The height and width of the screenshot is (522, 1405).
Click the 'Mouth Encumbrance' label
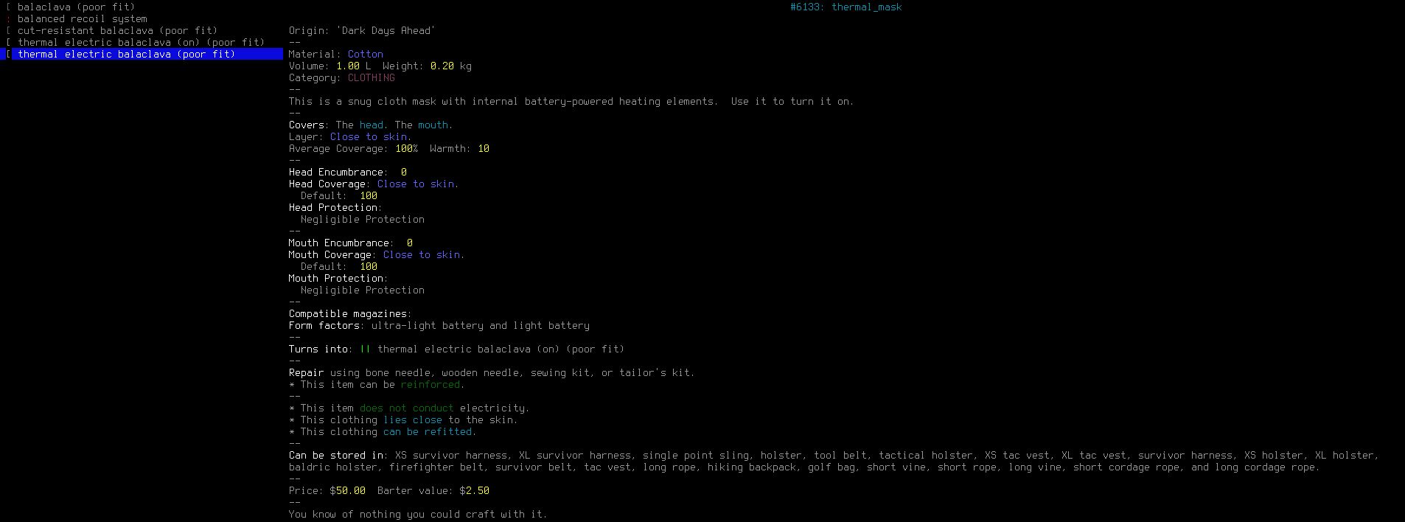tap(339, 243)
